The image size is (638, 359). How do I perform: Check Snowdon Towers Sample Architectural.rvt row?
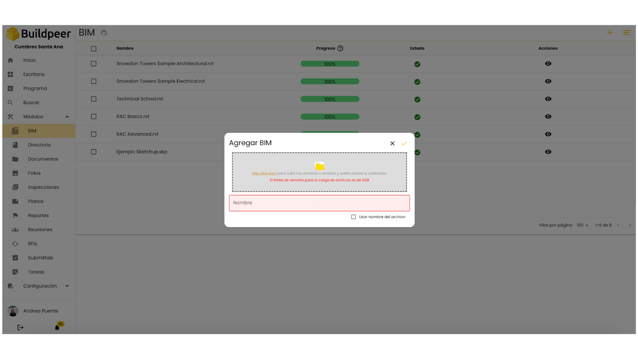tap(94, 64)
